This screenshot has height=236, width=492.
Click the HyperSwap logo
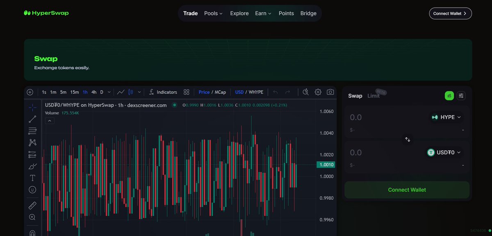click(46, 13)
